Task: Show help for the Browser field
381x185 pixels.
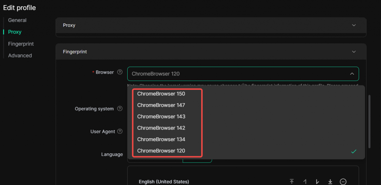Action: 120,72
